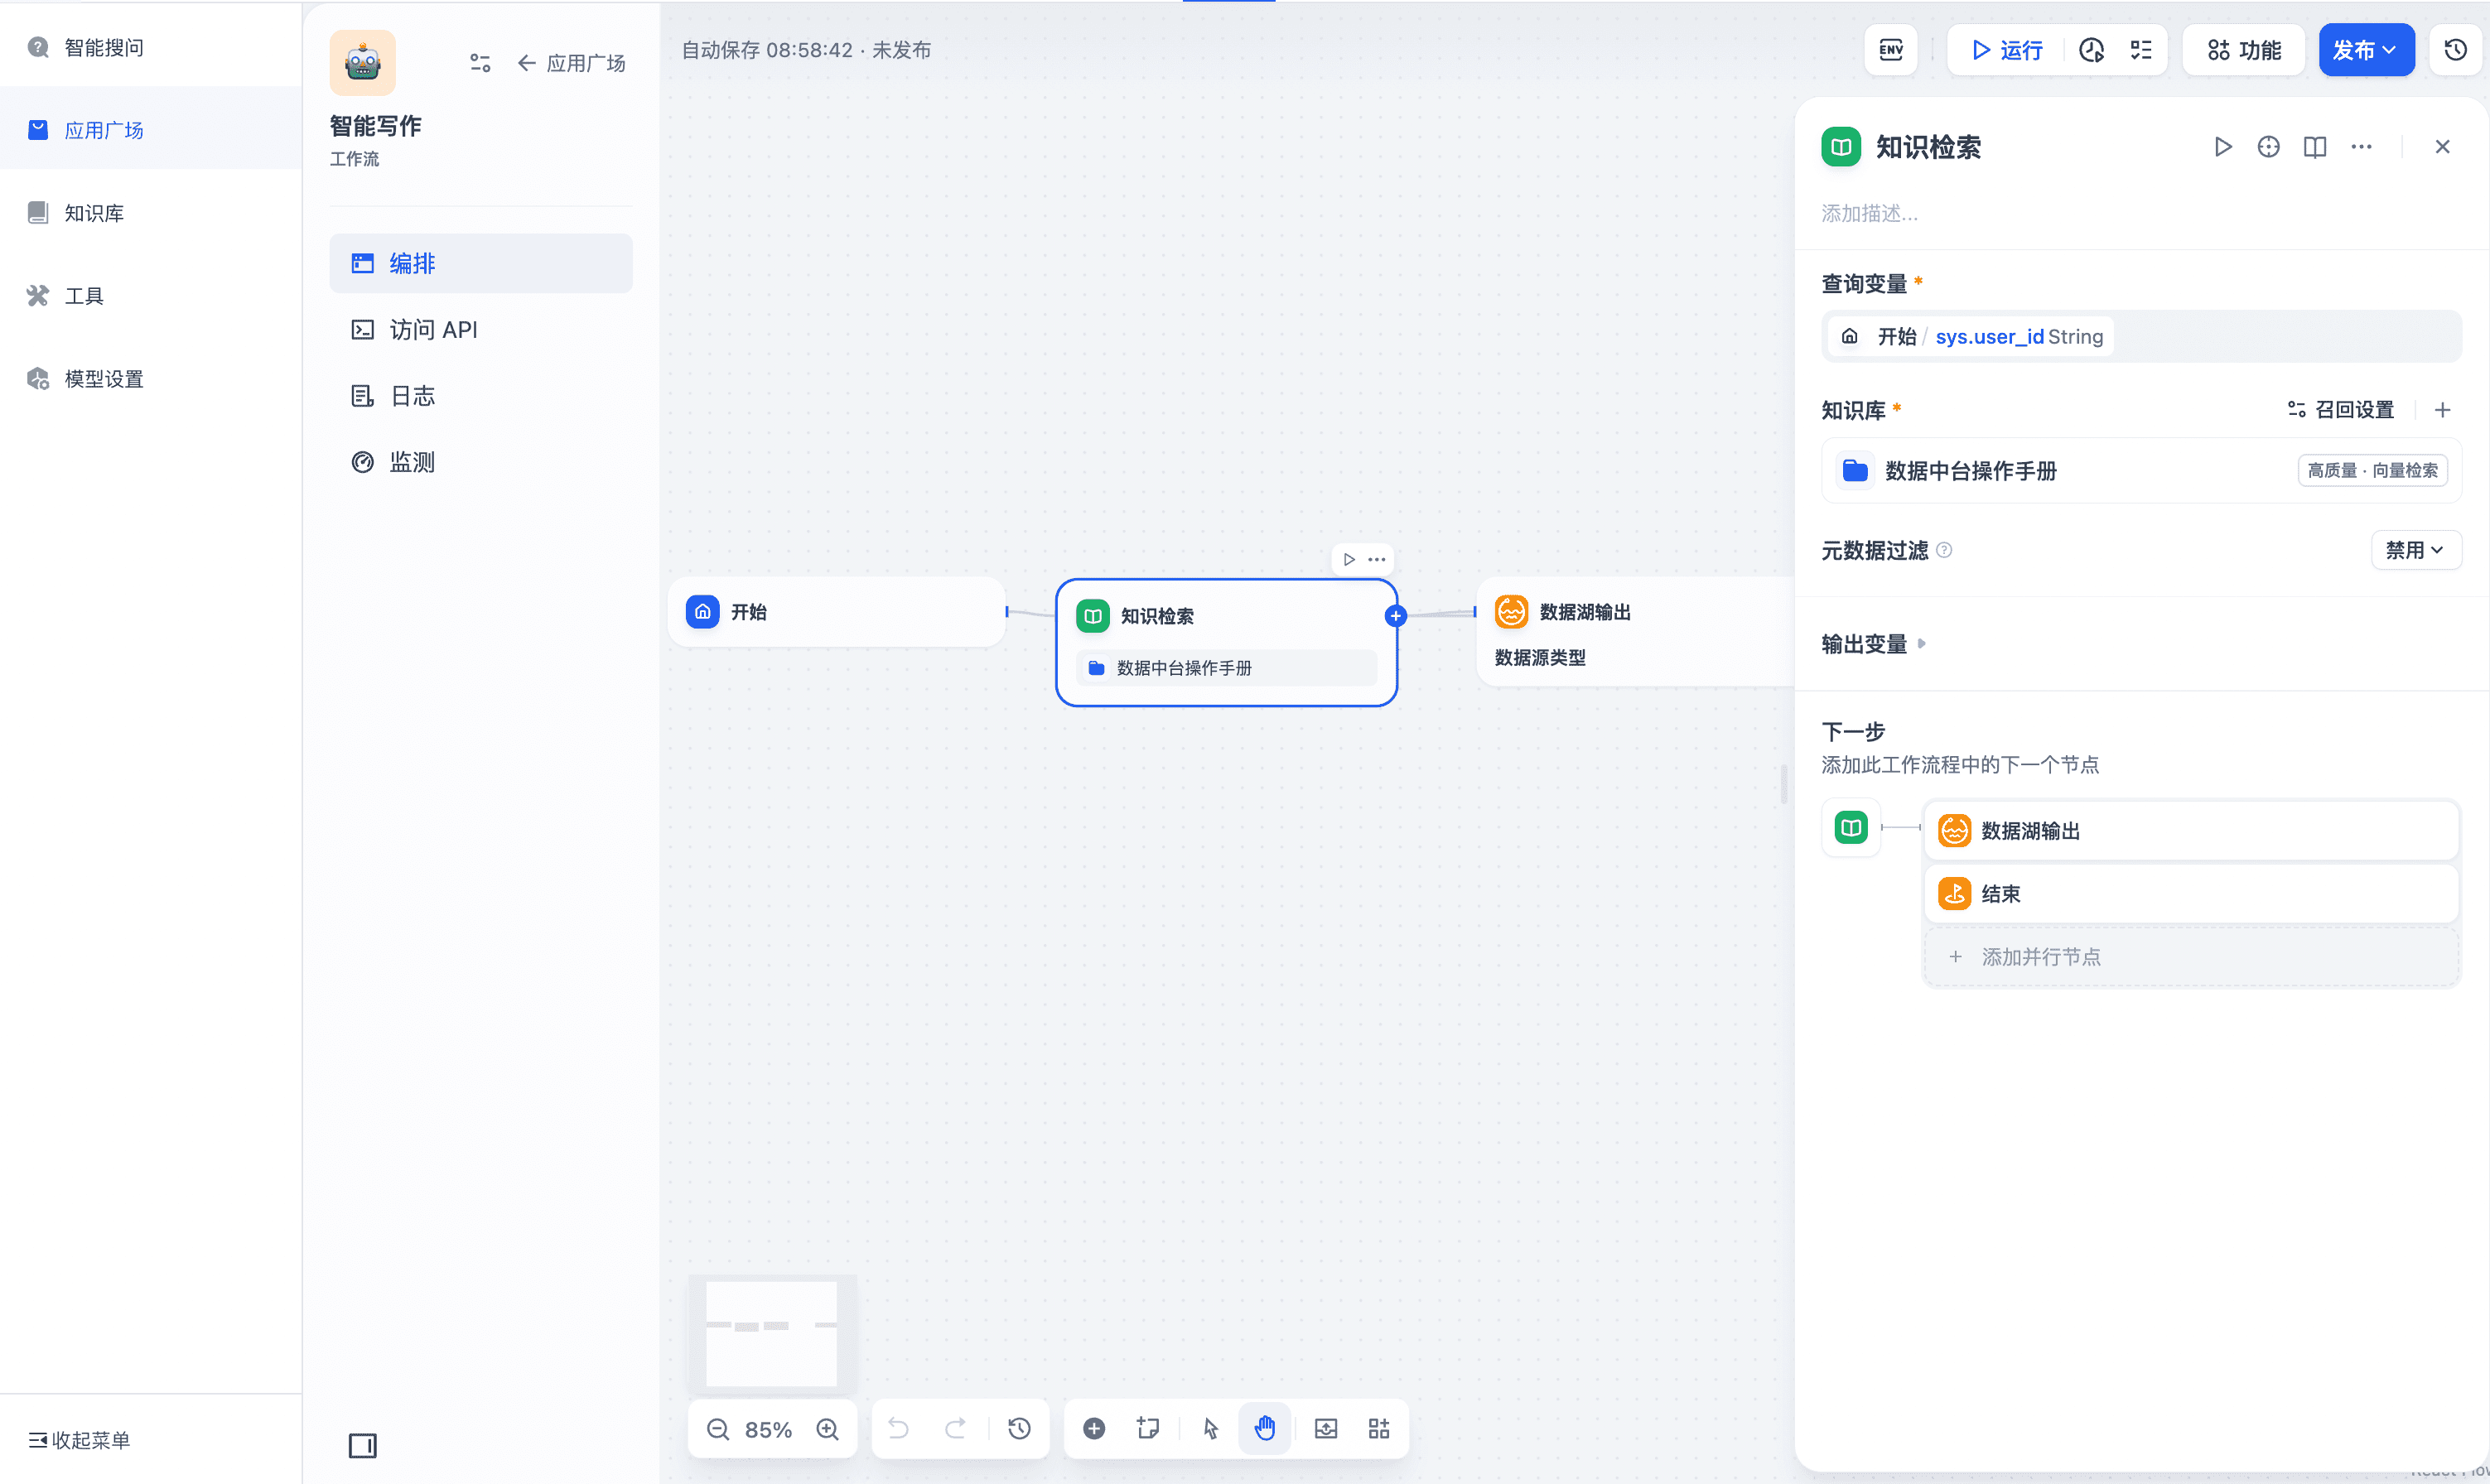Open the 禁用 metadata filter dropdown
The width and height of the screenshot is (2490, 1484).
point(2415,550)
